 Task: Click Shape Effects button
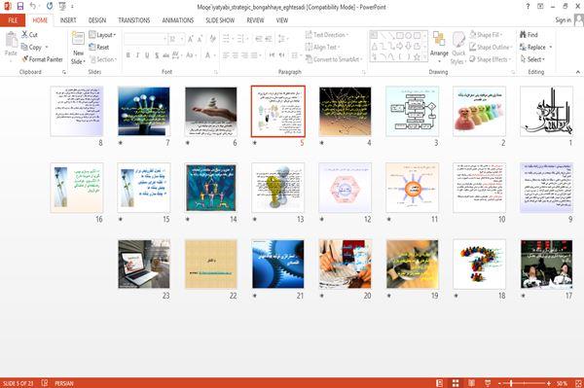[491, 59]
